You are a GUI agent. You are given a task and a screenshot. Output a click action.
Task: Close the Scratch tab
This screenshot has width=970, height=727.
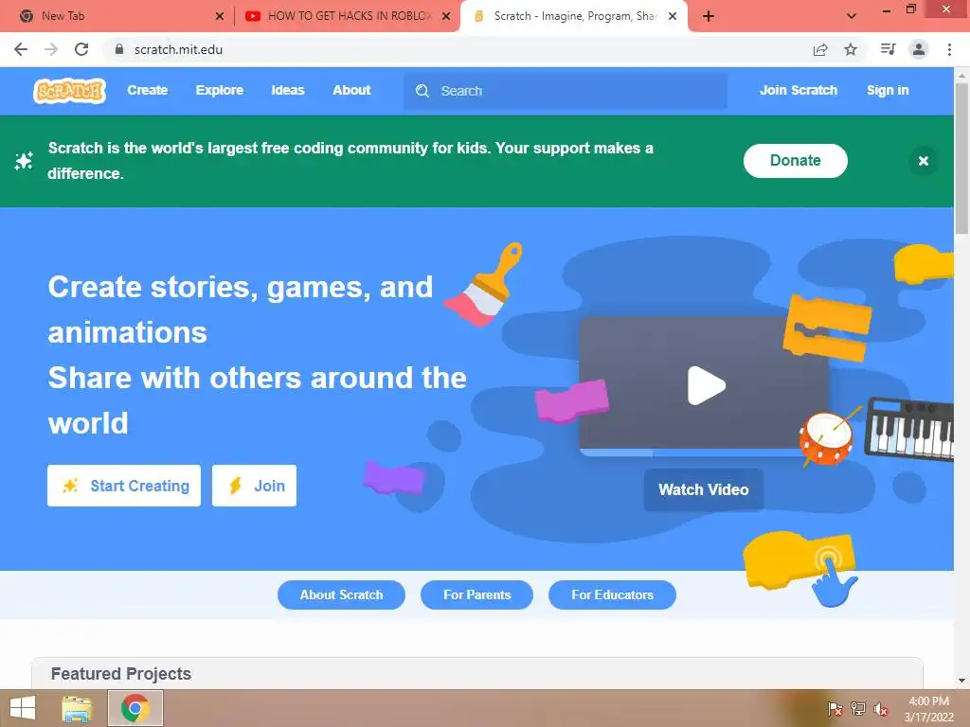[673, 17]
